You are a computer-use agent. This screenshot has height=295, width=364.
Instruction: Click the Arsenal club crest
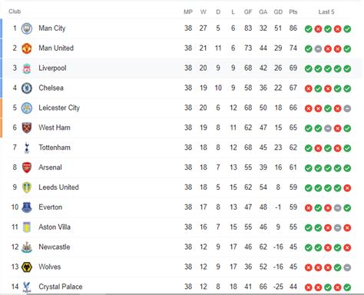pyautogui.click(x=27, y=167)
